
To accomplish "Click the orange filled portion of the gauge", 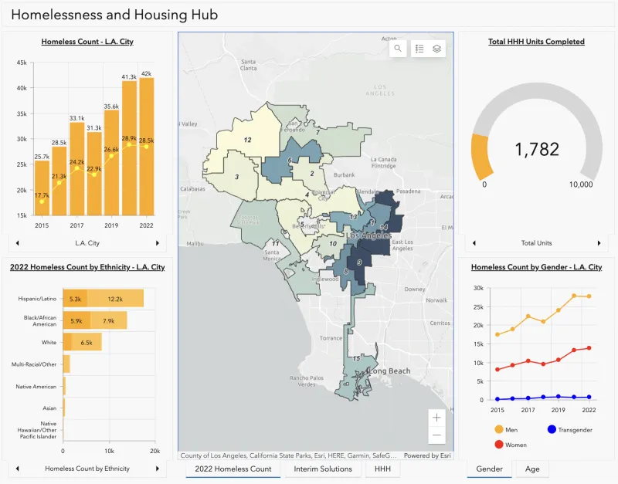I will [x=480, y=157].
